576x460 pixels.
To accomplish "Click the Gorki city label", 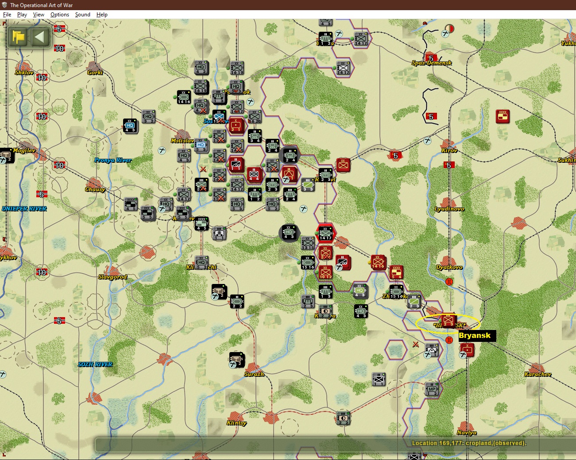I will point(95,72).
